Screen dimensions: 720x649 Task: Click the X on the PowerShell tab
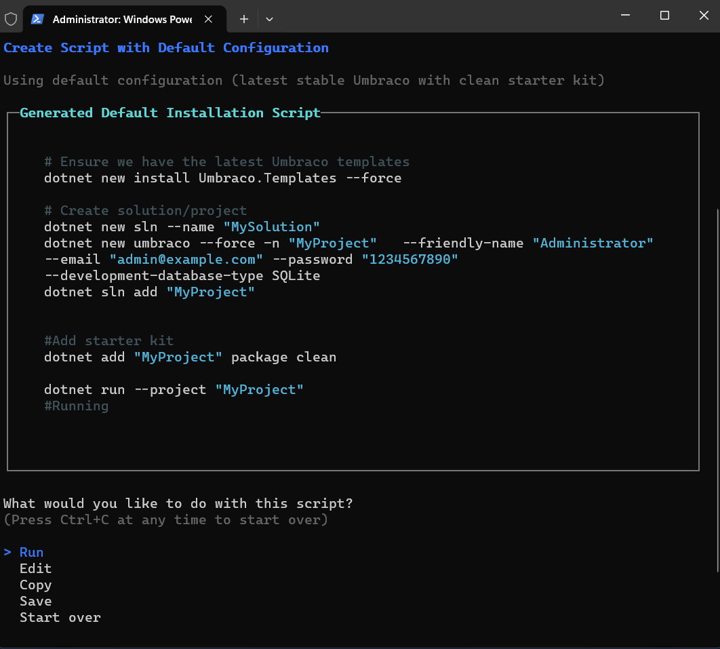(x=208, y=19)
